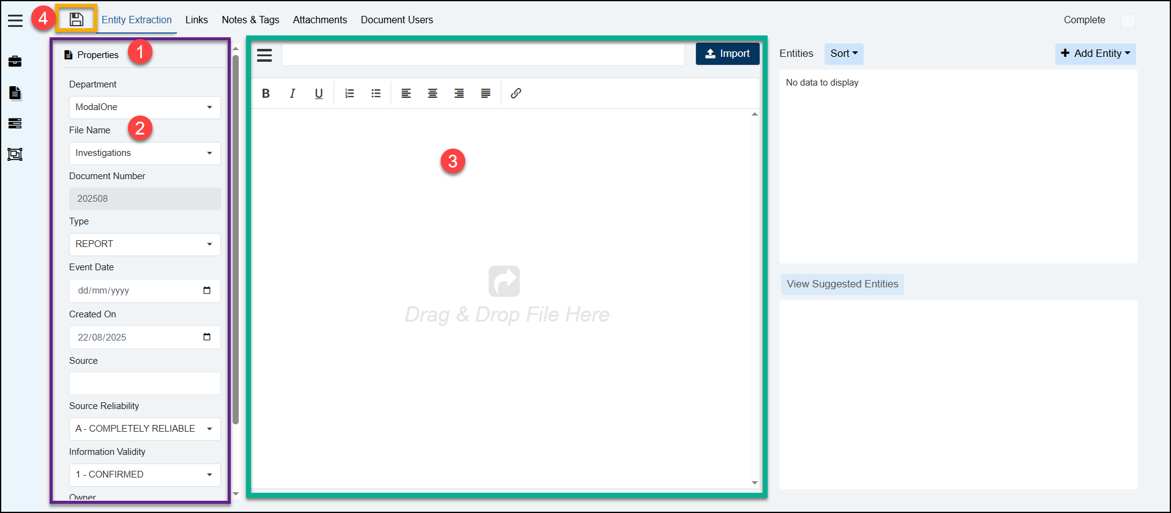Insert hyperlink using the link icon
Viewport: 1171px width, 513px height.
(515, 94)
